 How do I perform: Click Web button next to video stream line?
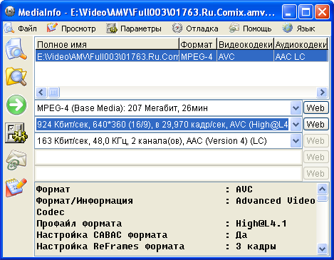[315, 124]
